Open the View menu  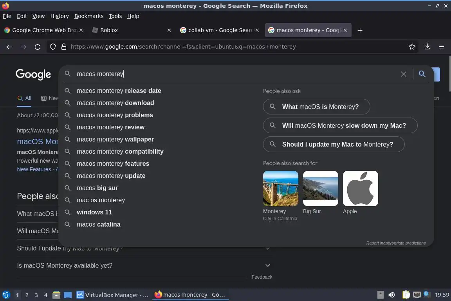click(x=38, y=16)
